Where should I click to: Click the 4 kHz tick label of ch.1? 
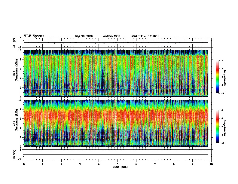tap(21, 78)
